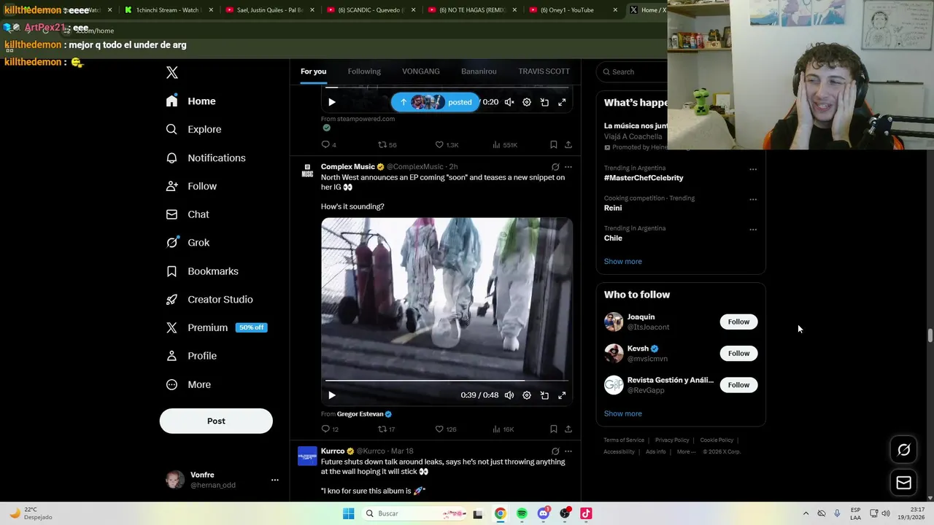The height and width of the screenshot is (525, 934).
Task: Open more options for the Complex Music post
Action: point(568,167)
